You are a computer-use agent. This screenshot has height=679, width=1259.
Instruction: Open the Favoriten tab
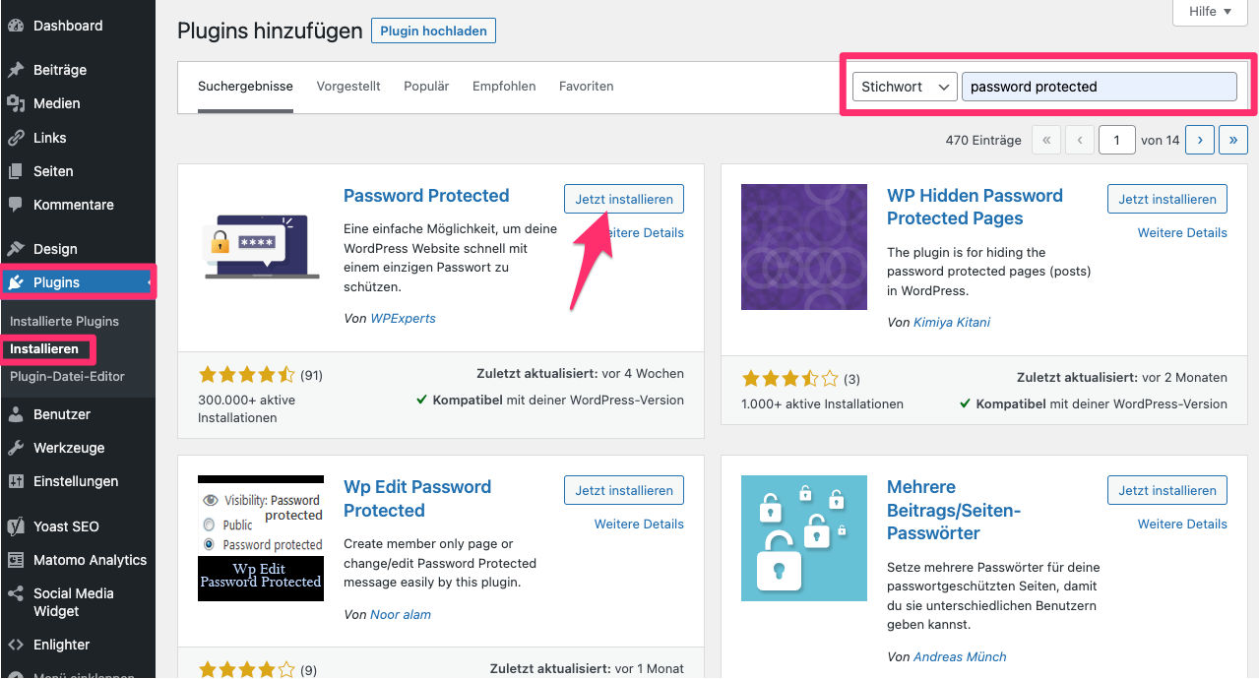[x=586, y=86]
